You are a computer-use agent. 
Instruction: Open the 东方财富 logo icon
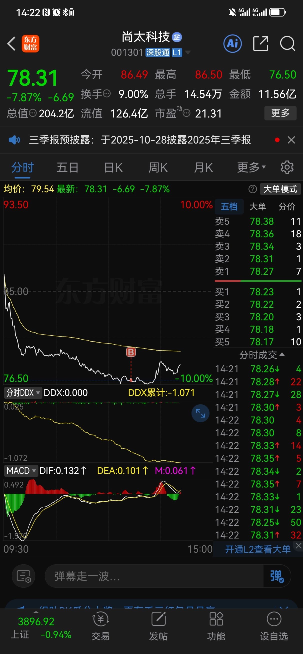coord(30,44)
